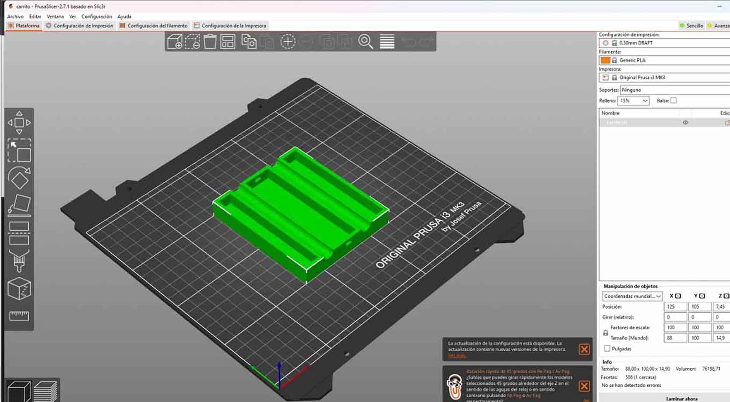Toggle Z axis mirror button

[726, 296]
